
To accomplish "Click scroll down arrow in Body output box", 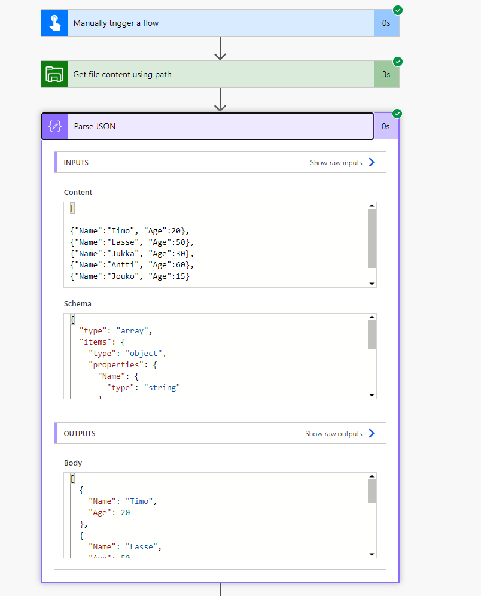I will 372,554.
